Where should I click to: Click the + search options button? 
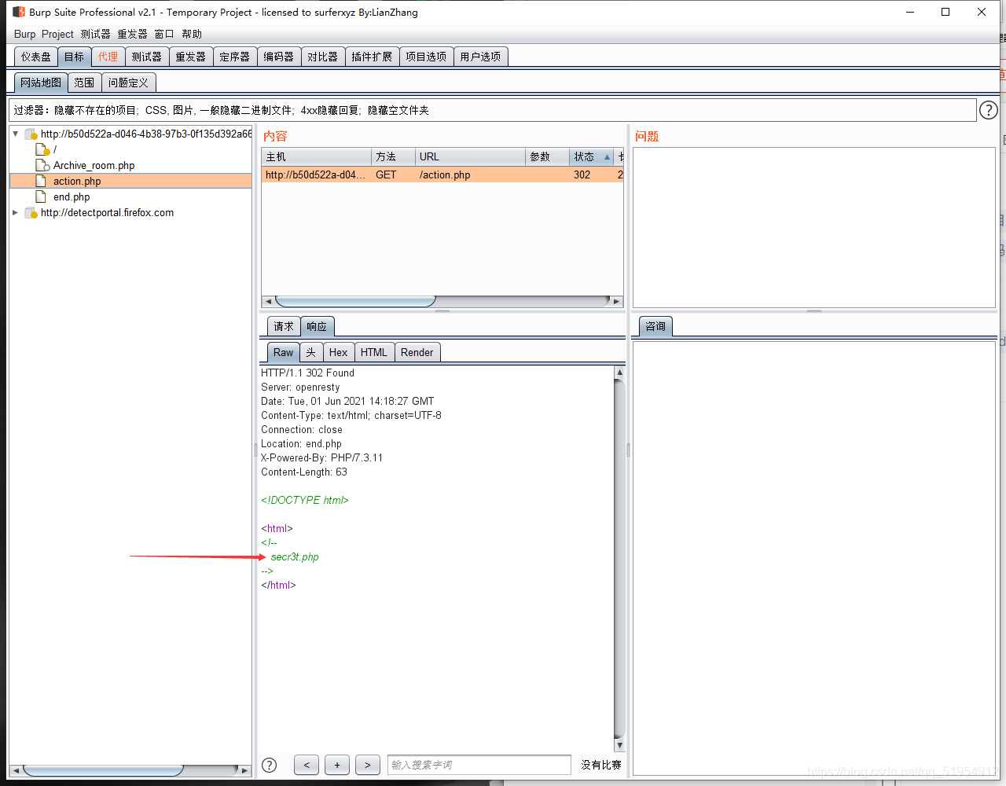click(x=337, y=765)
